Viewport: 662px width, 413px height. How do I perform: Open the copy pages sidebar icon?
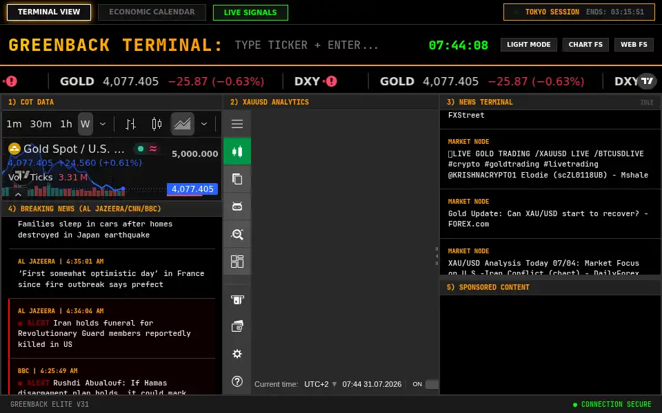[237, 179]
